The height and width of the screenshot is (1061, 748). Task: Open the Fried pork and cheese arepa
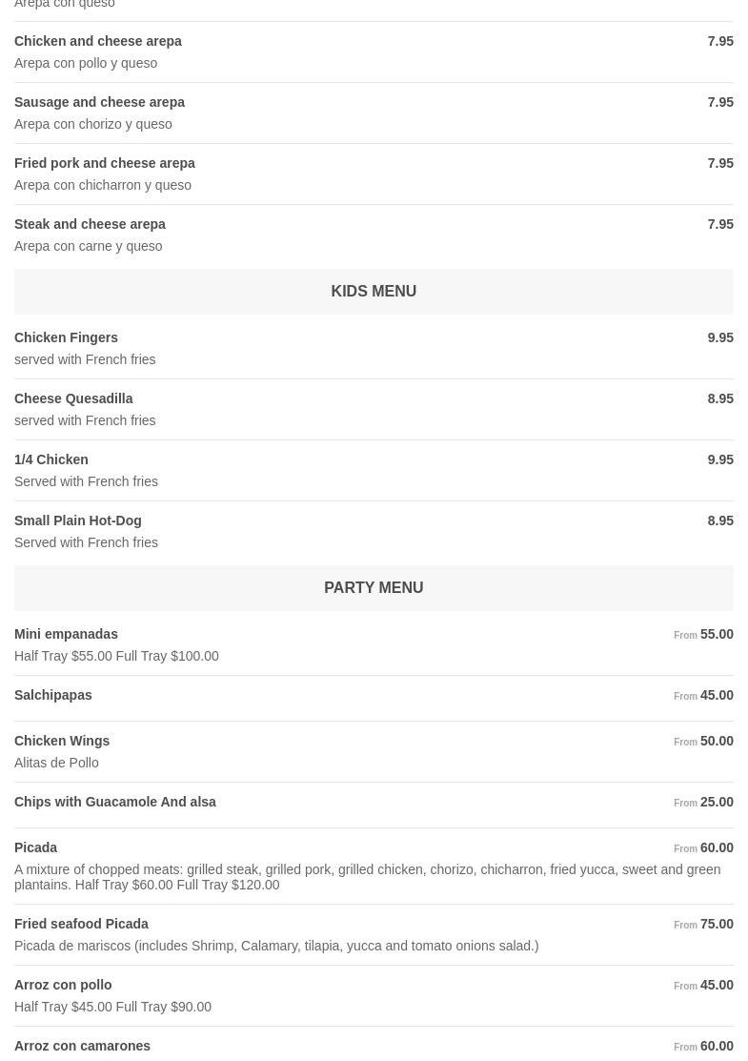click(105, 164)
